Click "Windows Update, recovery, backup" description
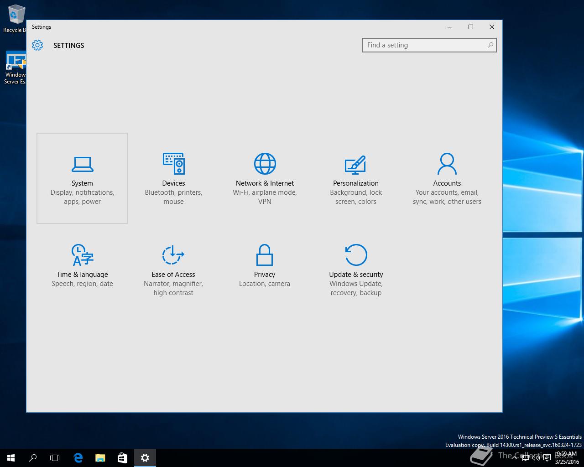This screenshot has height=467, width=584. (x=356, y=288)
